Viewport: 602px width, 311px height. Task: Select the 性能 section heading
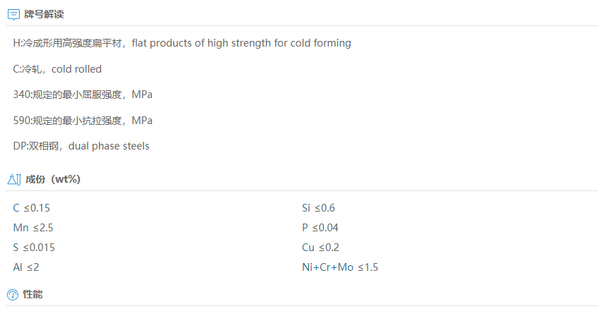33,294
